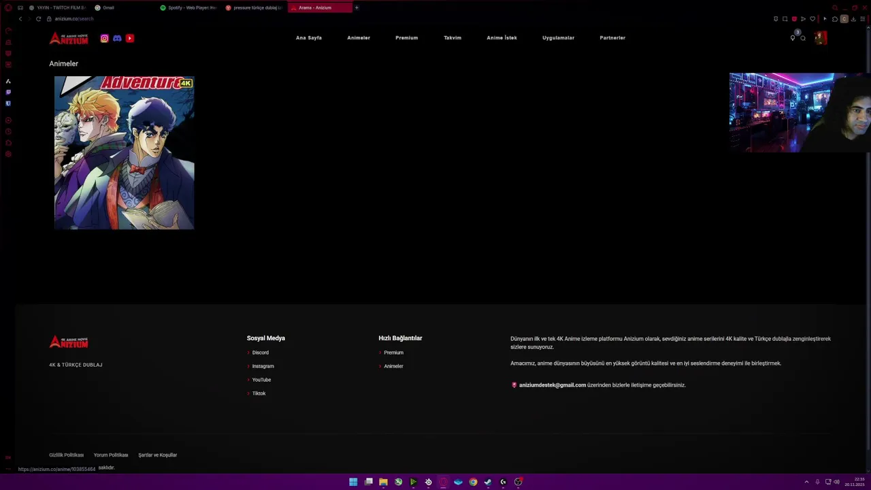
Task: Open OBS from the taskbar
Action: [518, 482]
